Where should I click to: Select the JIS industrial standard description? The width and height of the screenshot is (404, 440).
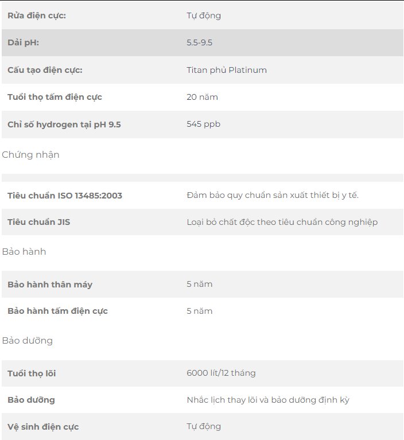tap(282, 222)
